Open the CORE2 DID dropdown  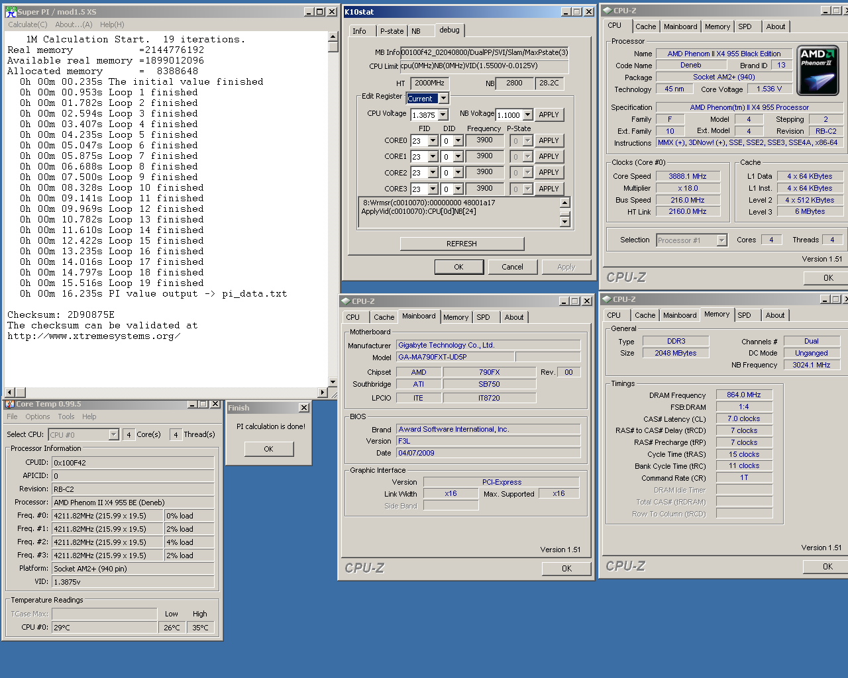[458, 173]
